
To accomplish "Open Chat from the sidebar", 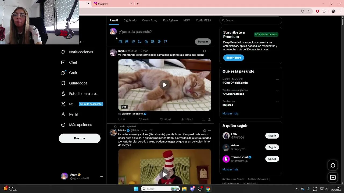I will 69,62.
